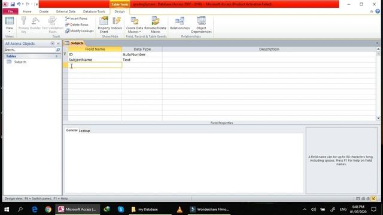The width and height of the screenshot is (383, 215).
Task: Switch to Wondershare Filmora in taskbar
Action: [209, 210]
